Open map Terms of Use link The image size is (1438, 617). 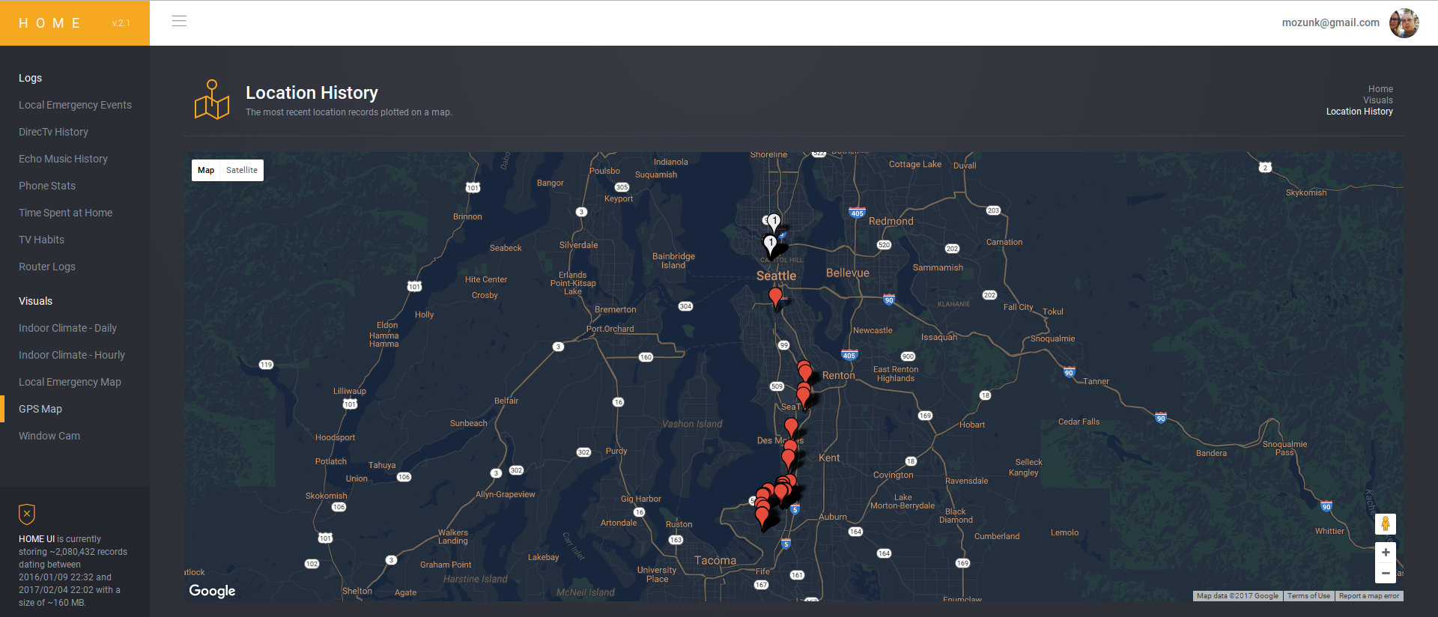1308,596
